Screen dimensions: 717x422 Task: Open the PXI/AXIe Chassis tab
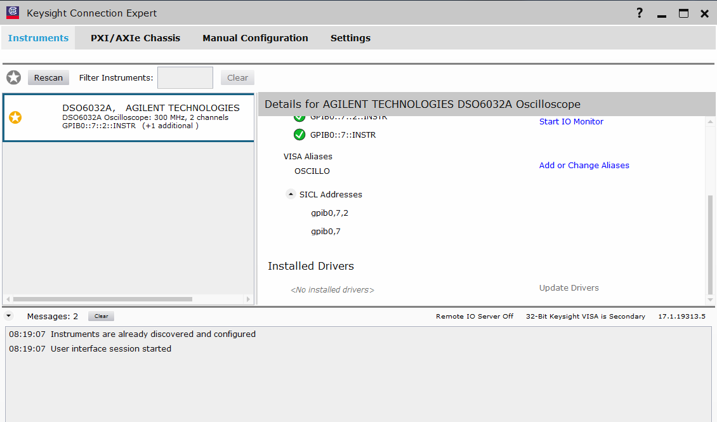coord(135,38)
